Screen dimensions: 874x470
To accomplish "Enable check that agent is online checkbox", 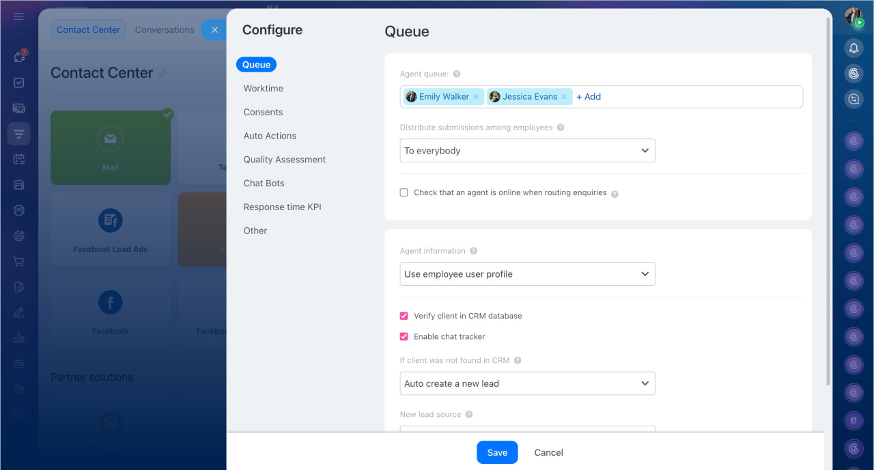I will tap(404, 193).
